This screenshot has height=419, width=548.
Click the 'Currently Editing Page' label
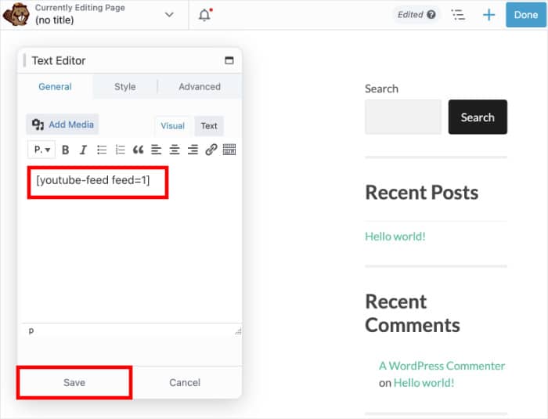coord(80,8)
